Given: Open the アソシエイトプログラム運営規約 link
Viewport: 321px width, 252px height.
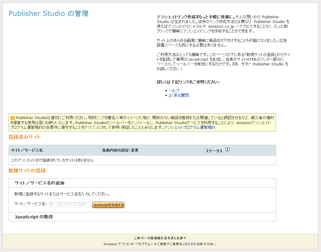Looking at the screenshot, I should click(x=190, y=127).
